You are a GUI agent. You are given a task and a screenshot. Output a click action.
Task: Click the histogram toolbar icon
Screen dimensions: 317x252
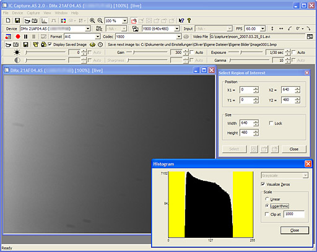click(44, 20)
